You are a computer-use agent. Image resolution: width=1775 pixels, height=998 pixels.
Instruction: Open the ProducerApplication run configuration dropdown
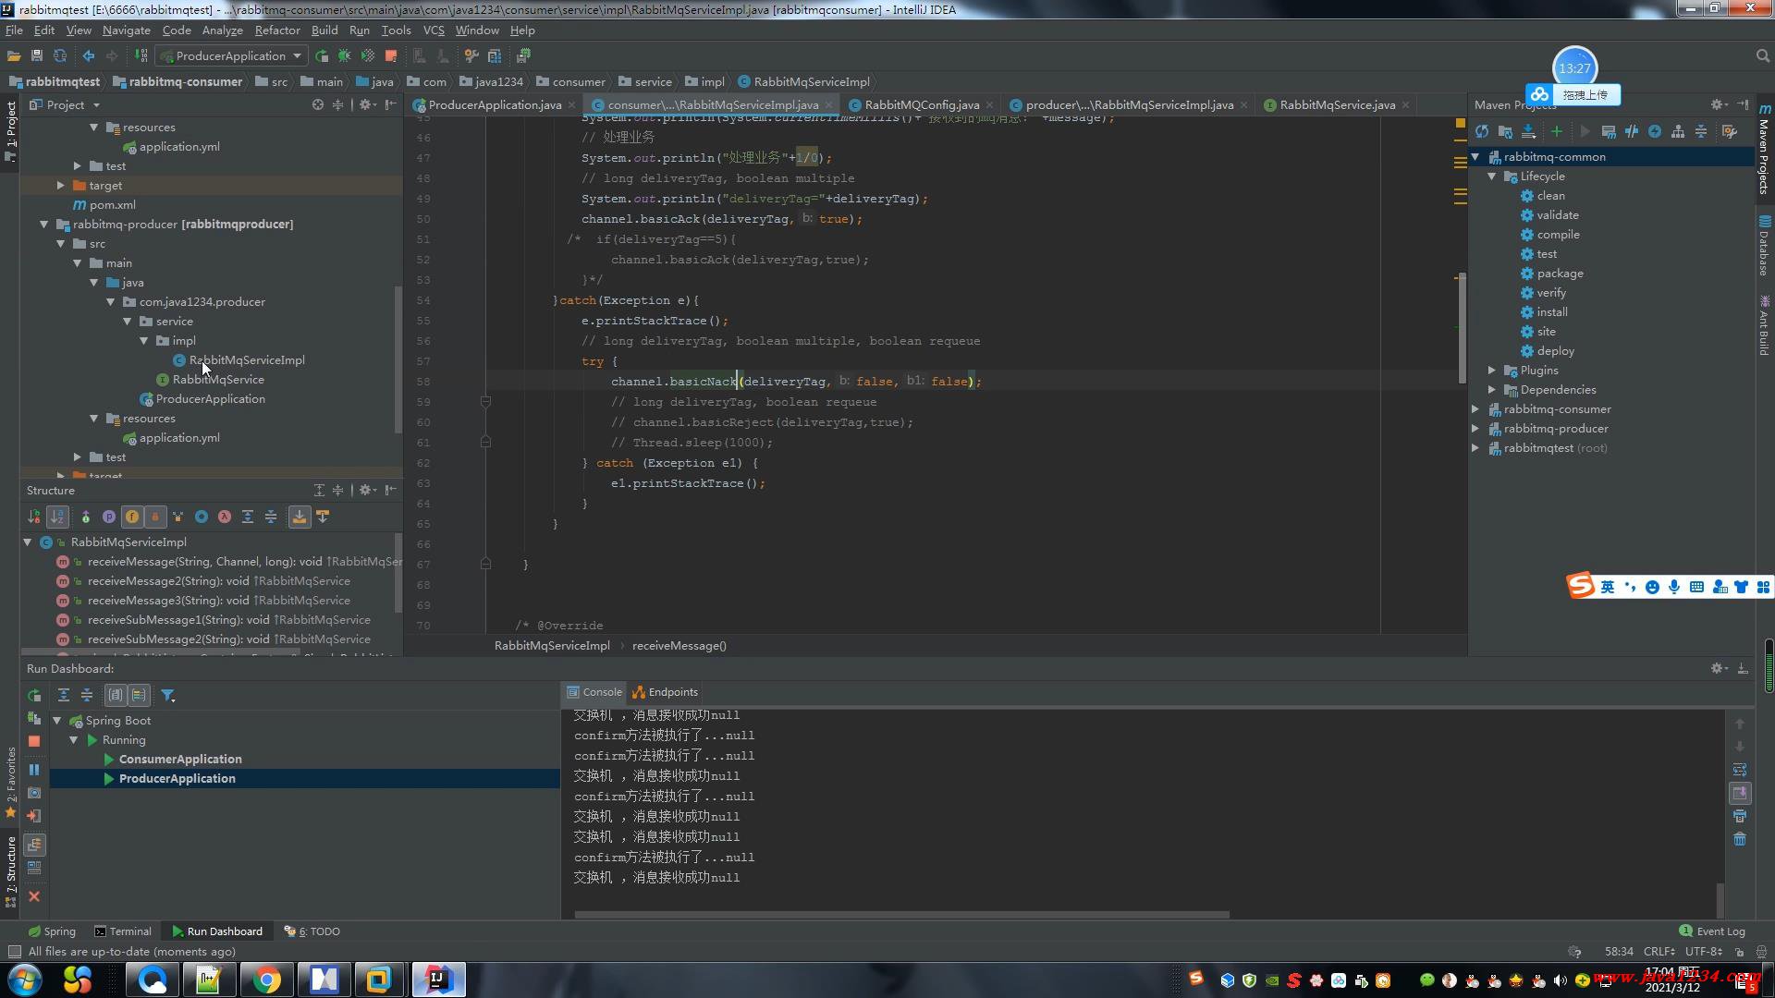point(231,55)
